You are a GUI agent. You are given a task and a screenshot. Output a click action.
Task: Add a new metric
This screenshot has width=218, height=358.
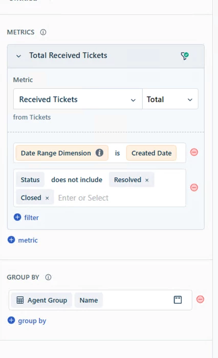tap(23, 240)
